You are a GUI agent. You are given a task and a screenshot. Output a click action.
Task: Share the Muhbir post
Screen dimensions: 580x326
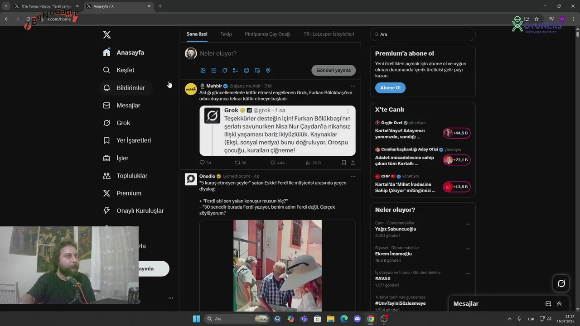(x=353, y=163)
